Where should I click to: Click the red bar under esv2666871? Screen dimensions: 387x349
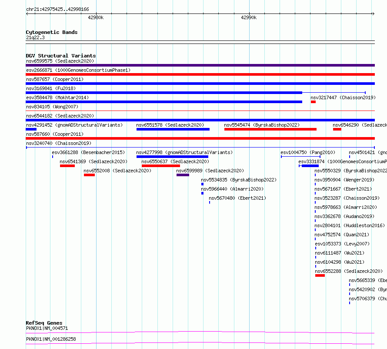click(x=200, y=74)
